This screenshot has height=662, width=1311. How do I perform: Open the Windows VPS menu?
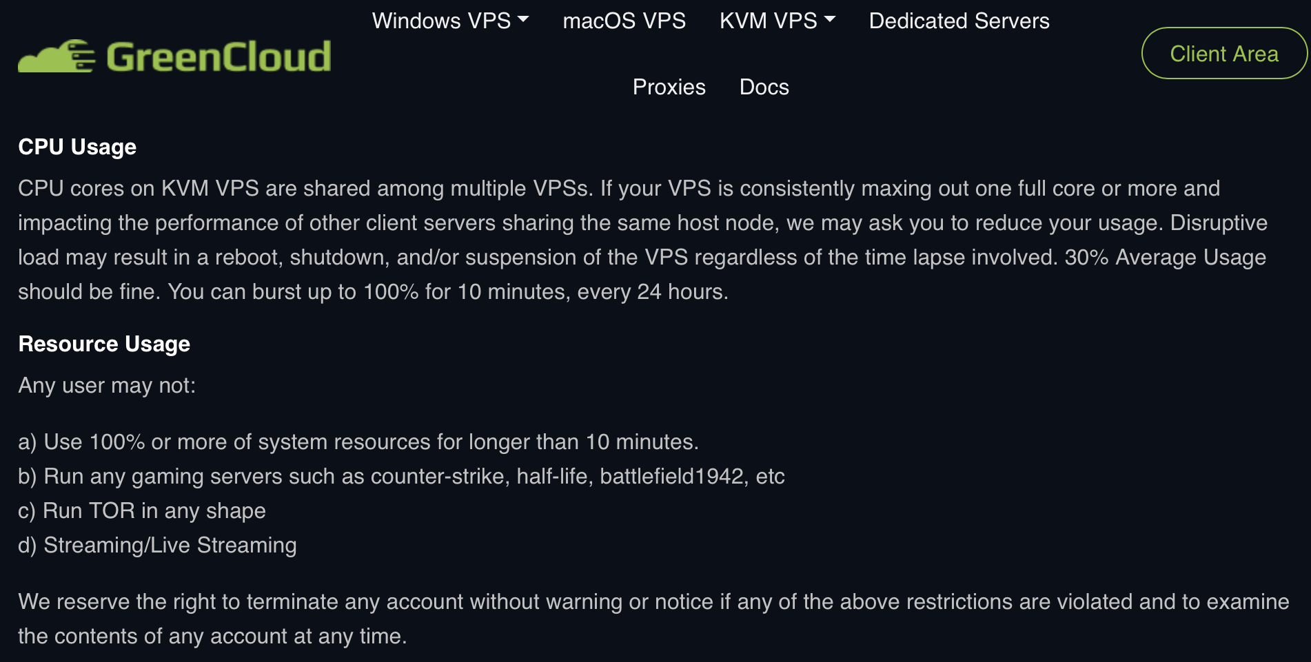[441, 21]
